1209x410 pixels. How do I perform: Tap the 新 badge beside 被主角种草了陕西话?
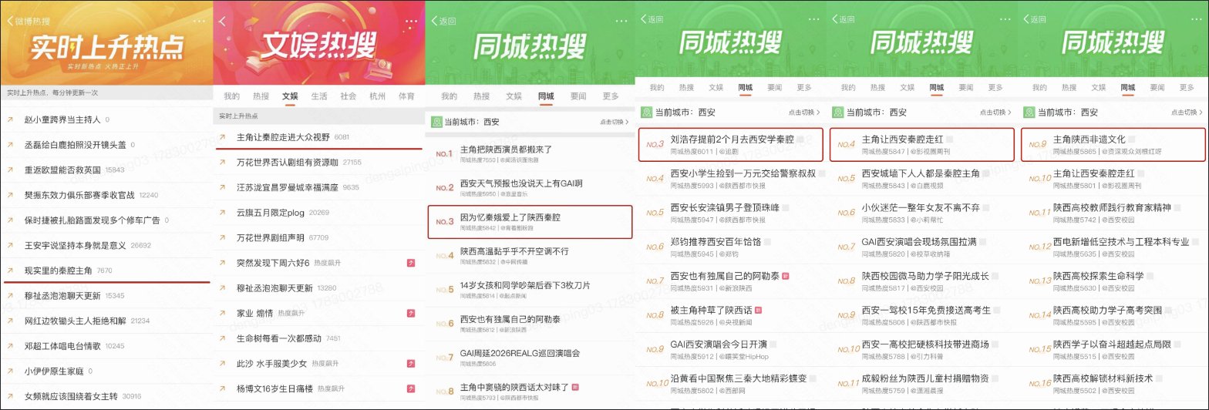coord(758,309)
